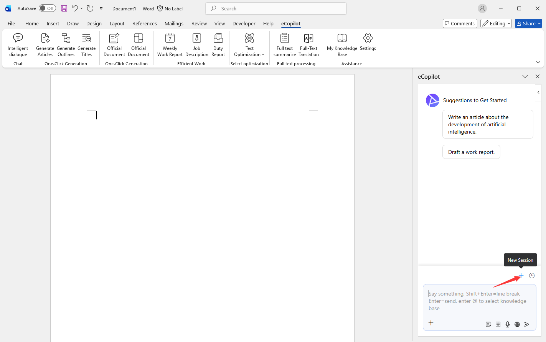The height and width of the screenshot is (342, 546).
Task: Click the microphone voice input icon
Action: coord(508,324)
